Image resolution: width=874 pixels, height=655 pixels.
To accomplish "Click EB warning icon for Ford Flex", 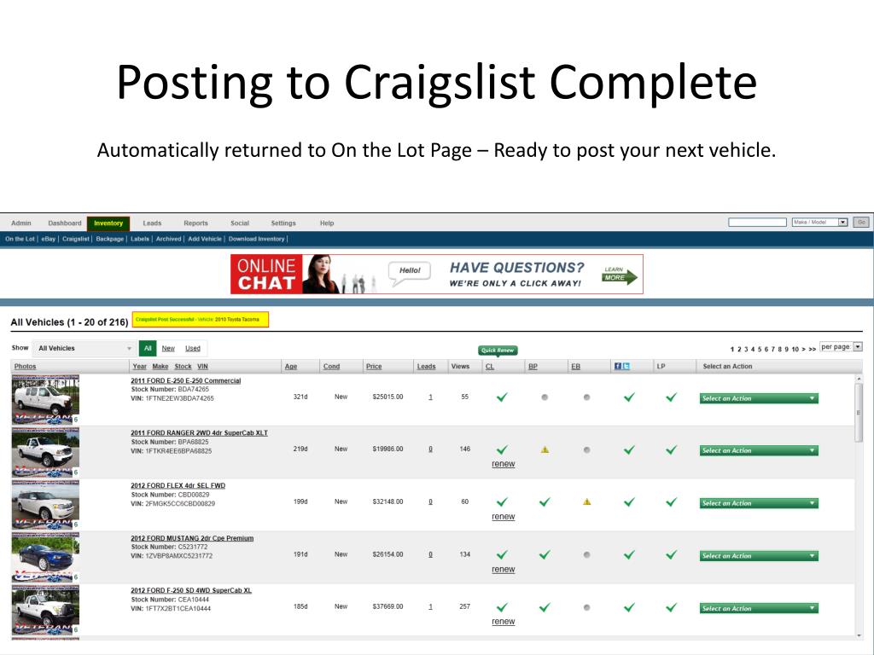I will 587,501.
